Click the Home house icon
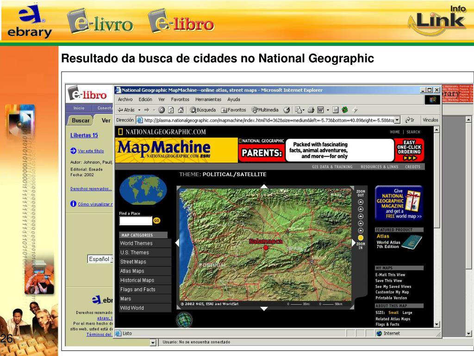 pyautogui.click(x=181, y=110)
